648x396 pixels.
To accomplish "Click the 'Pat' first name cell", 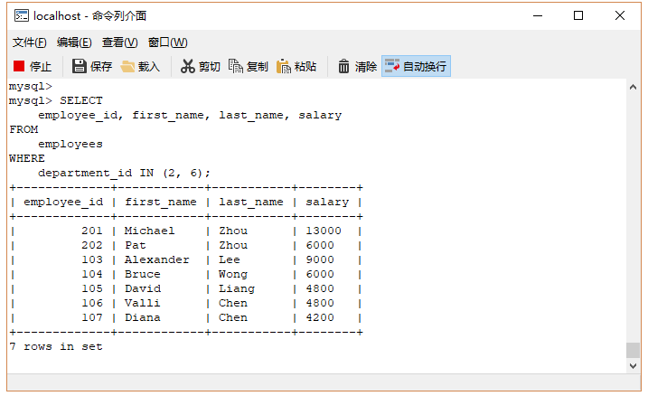I will [x=136, y=245].
